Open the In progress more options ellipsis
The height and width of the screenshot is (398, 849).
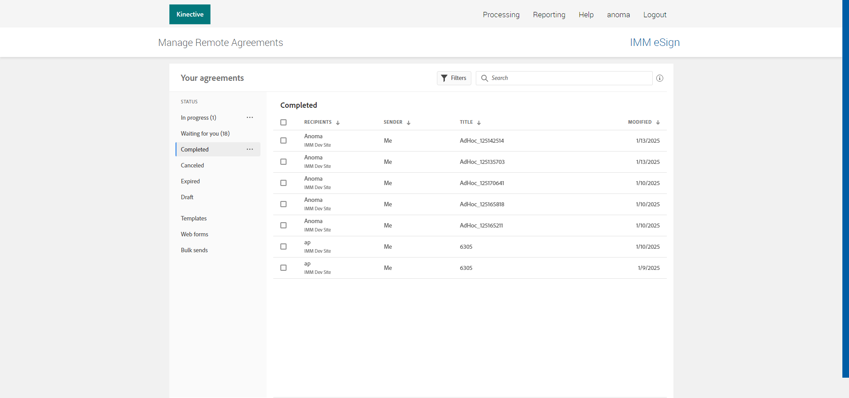(x=250, y=118)
